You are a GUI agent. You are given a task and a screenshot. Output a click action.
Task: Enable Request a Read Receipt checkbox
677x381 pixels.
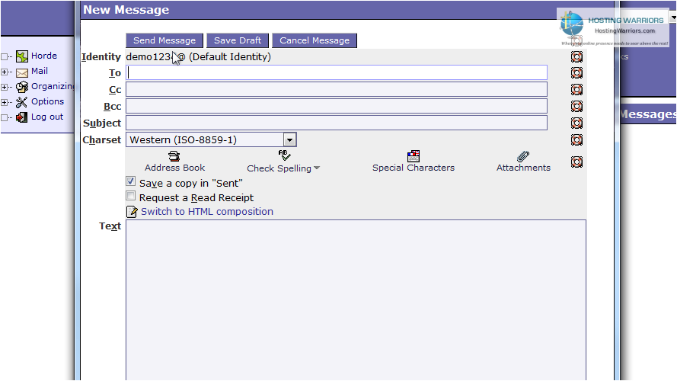pos(131,196)
